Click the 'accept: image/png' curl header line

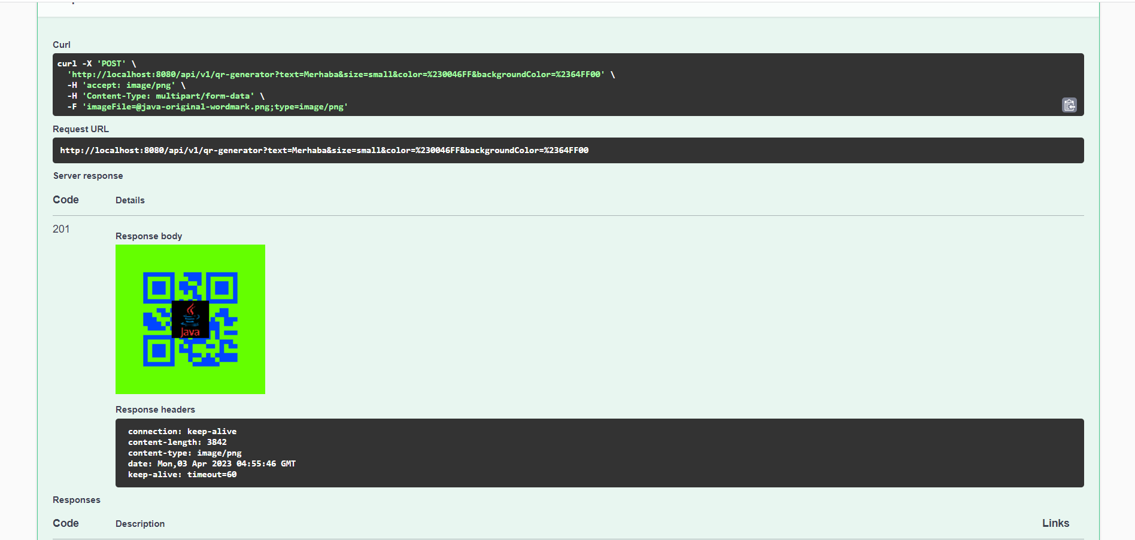pos(126,86)
